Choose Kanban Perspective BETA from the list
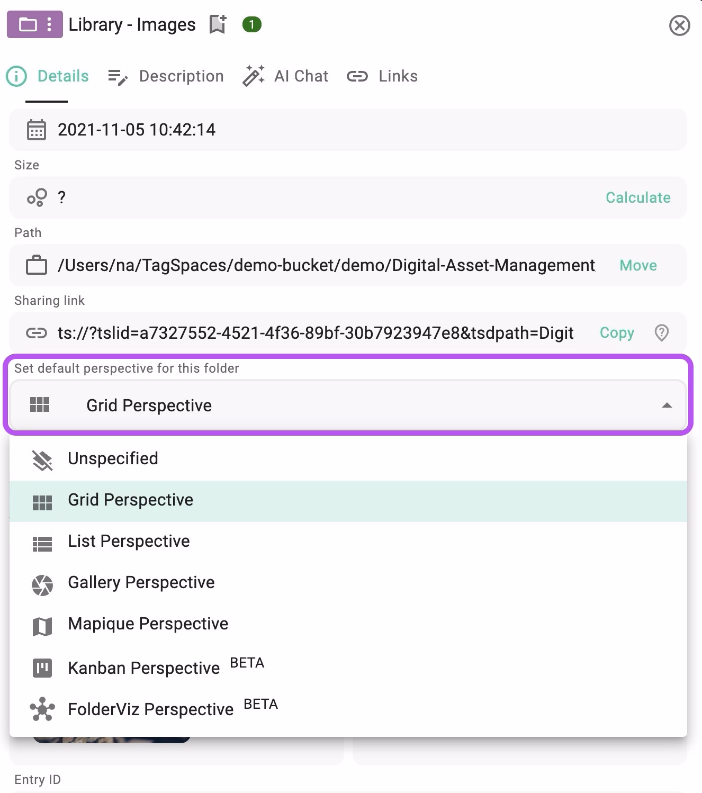 (x=144, y=668)
